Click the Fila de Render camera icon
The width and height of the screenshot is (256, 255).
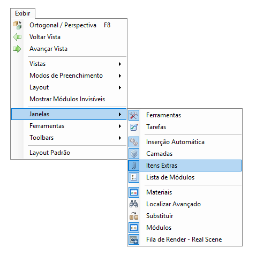[134, 239]
